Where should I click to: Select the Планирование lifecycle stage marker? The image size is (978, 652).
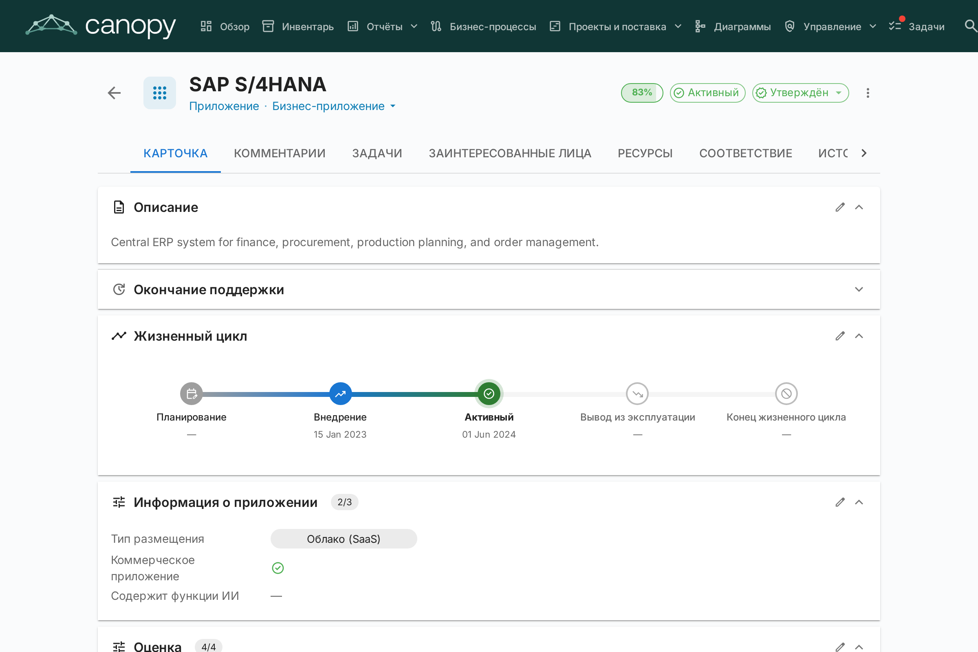coord(191,393)
